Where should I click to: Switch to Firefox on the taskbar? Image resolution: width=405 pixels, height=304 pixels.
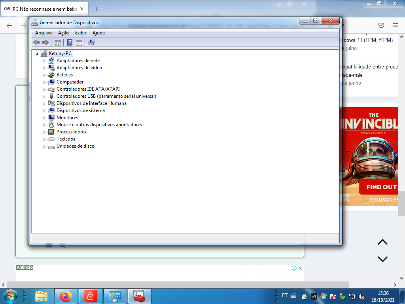tap(66, 296)
